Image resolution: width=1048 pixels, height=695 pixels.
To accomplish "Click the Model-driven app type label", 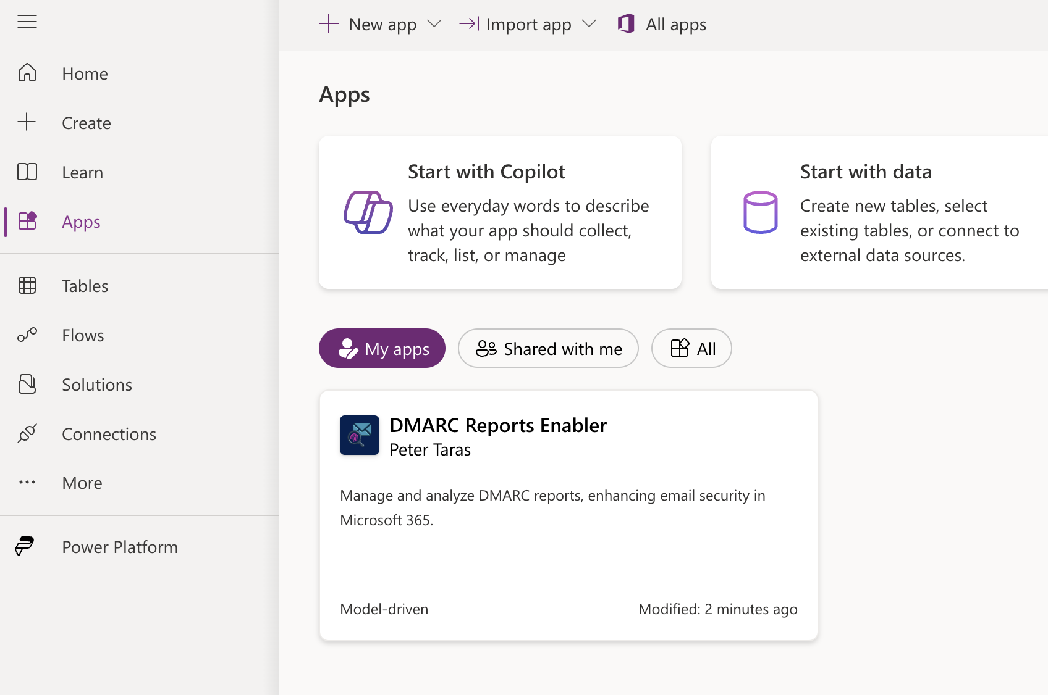I will 384,609.
